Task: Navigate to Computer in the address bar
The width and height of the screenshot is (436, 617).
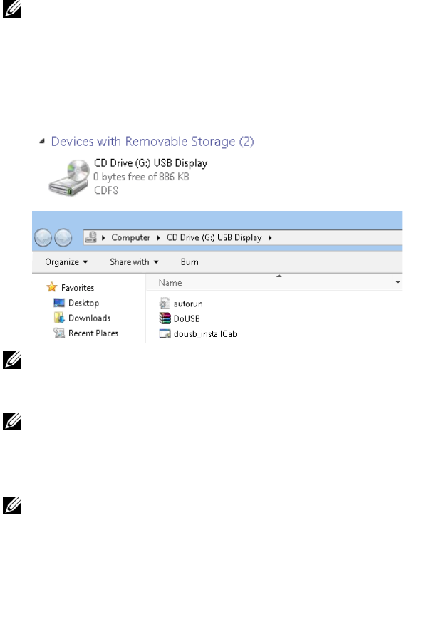Action: (x=130, y=237)
